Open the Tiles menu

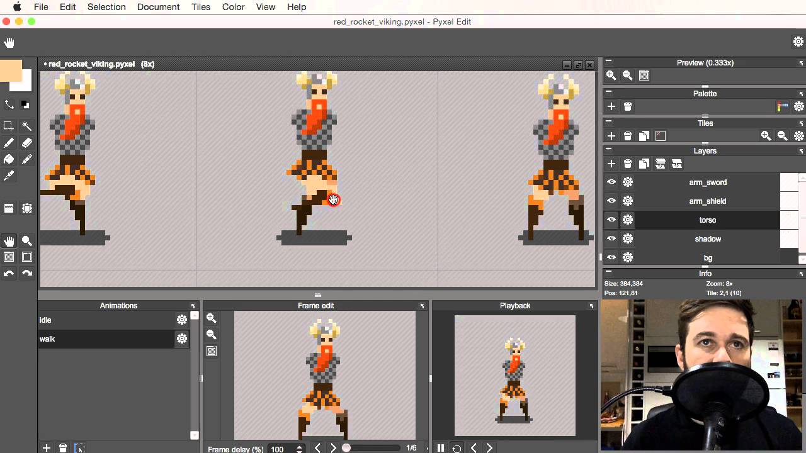click(x=201, y=7)
